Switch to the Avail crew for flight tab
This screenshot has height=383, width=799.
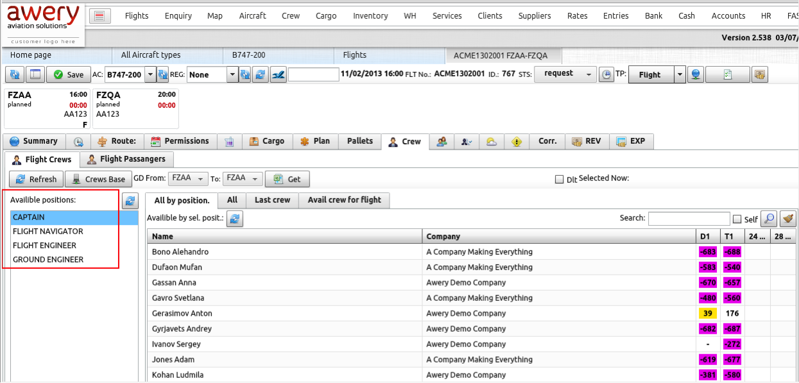pyautogui.click(x=344, y=200)
